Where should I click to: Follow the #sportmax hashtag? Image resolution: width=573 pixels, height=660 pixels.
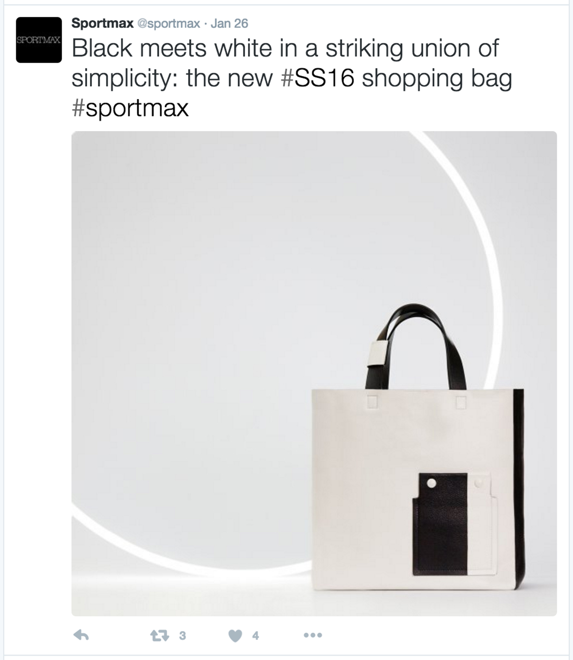(130, 108)
